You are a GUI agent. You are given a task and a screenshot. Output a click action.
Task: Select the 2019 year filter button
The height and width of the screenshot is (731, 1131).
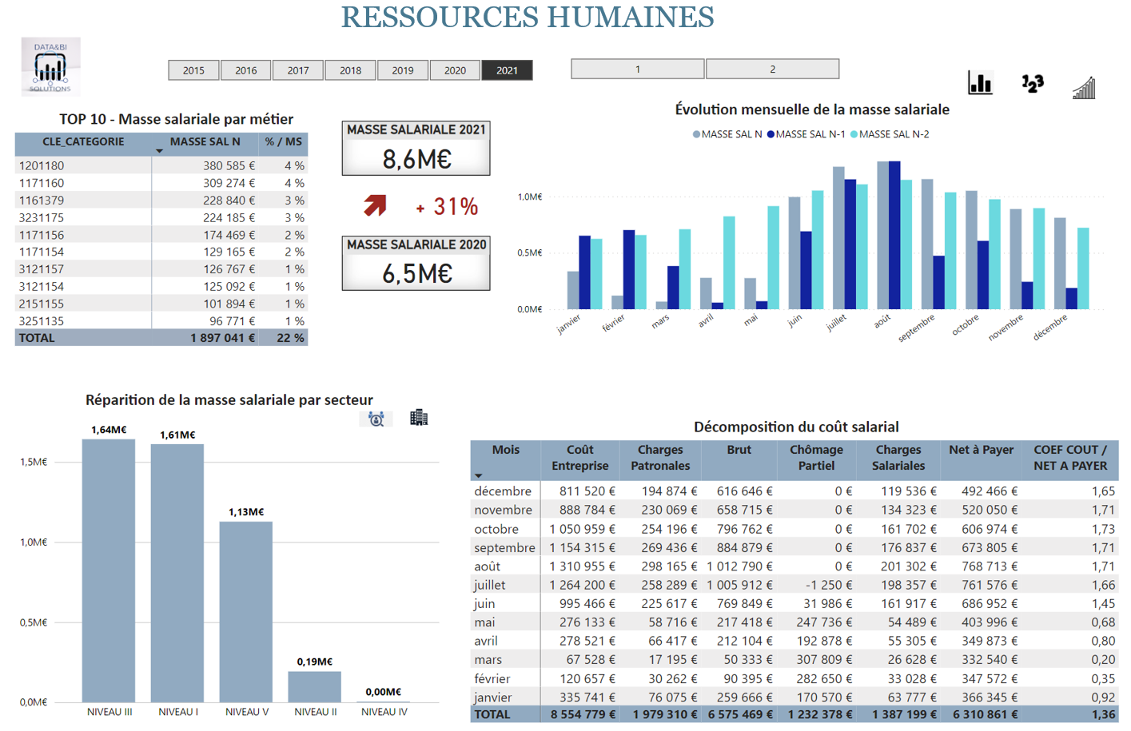pyautogui.click(x=403, y=70)
